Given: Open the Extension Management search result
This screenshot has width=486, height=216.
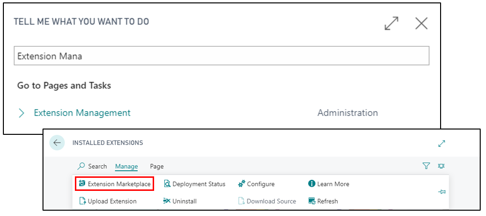Looking at the screenshot, I should click(82, 113).
